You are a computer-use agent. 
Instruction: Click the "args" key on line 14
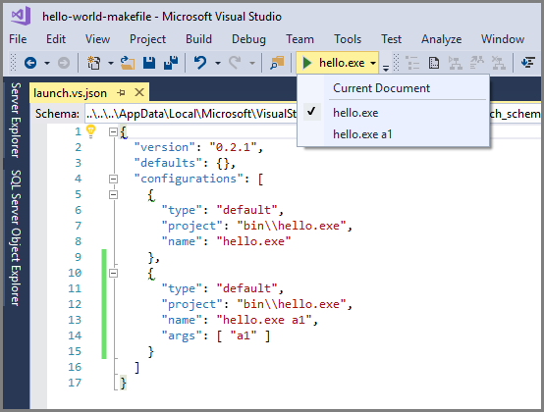pos(182,335)
